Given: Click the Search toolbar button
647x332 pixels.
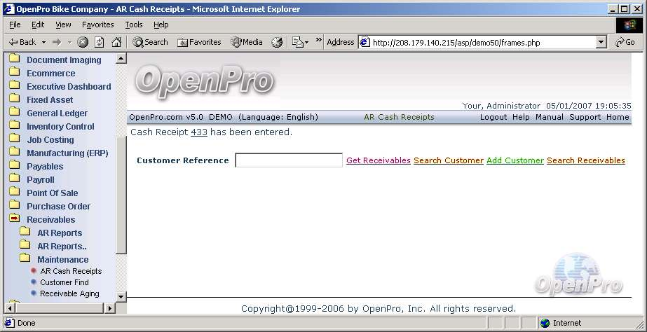Looking at the screenshot, I should click(x=150, y=42).
